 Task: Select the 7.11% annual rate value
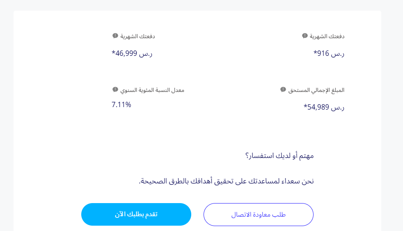point(121,105)
